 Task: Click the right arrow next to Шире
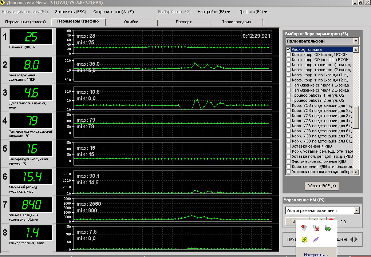pyautogui.click(x=356, y=239)
